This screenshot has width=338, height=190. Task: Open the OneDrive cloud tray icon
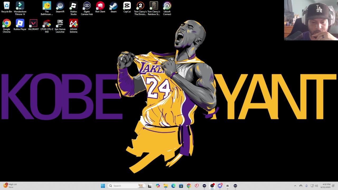[301, 186]
